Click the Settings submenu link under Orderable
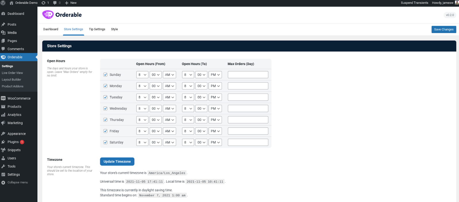The height and width of the screenshot is (202, 459). click(7, 66)
